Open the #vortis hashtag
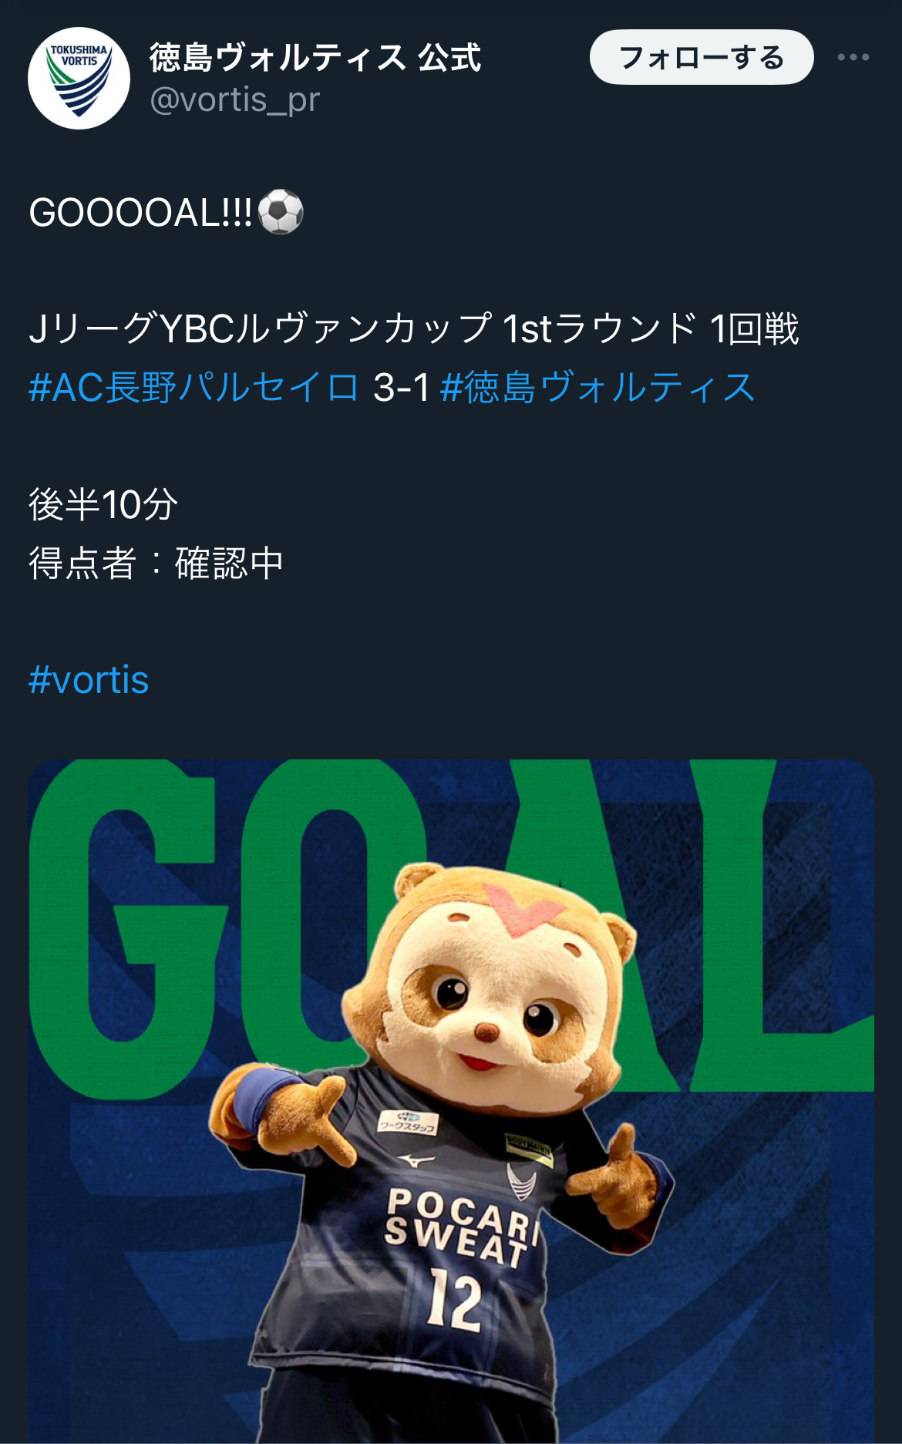 click(89, 680)
